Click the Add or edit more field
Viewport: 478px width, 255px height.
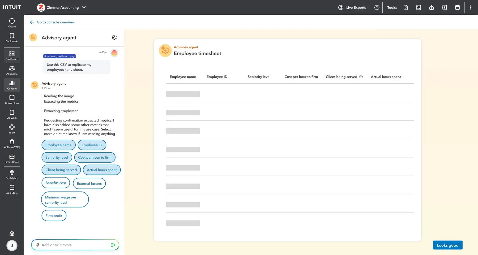coord(75,245)
